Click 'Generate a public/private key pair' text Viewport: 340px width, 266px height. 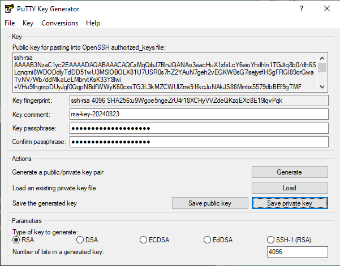click(x=58, y=172)
